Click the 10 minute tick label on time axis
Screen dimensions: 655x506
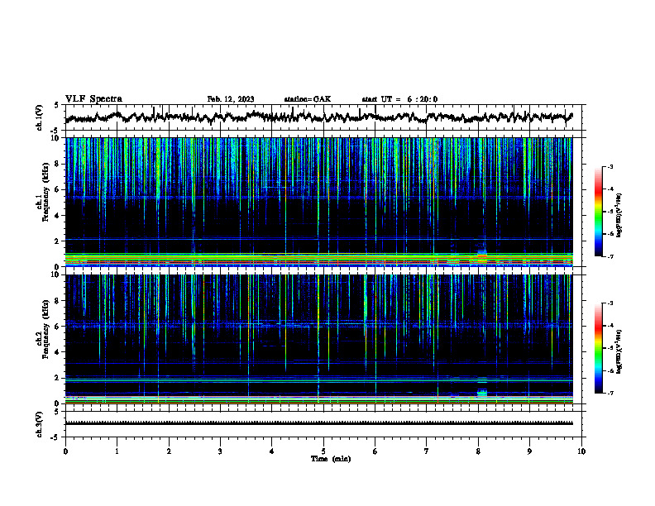(x=581, y=451)
